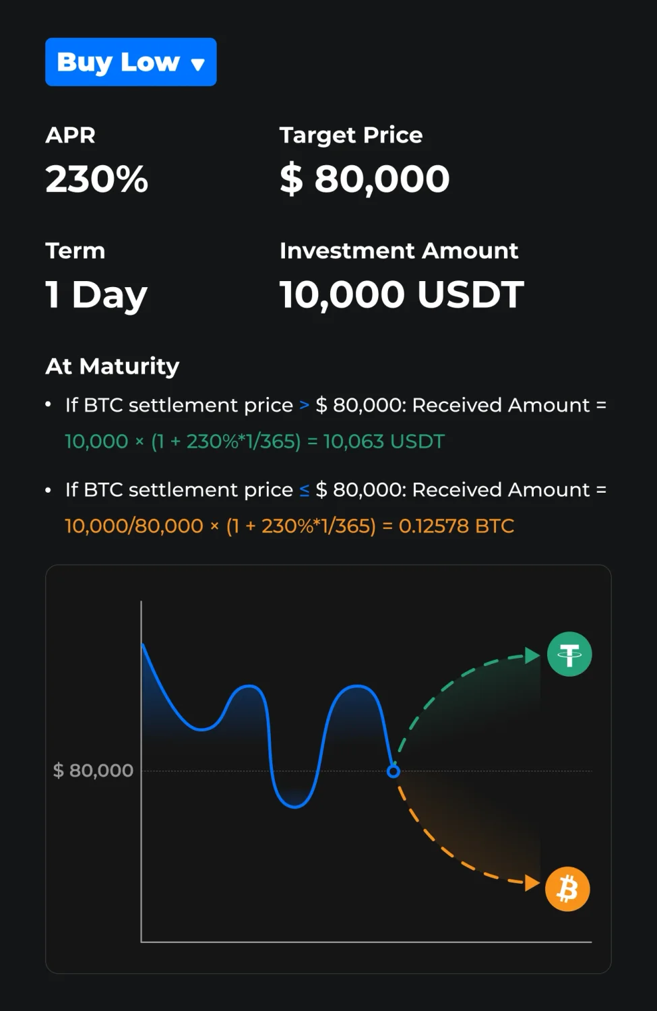Click the At Maturity heading
Image resolution: width=657 pixels, height=1011 pixels.
click(113, 366)
